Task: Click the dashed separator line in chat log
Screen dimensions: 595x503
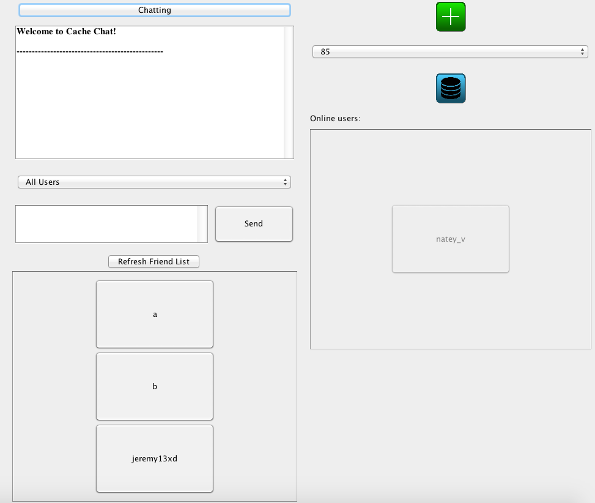Action: pyautogui.click(x=90, y=51)
